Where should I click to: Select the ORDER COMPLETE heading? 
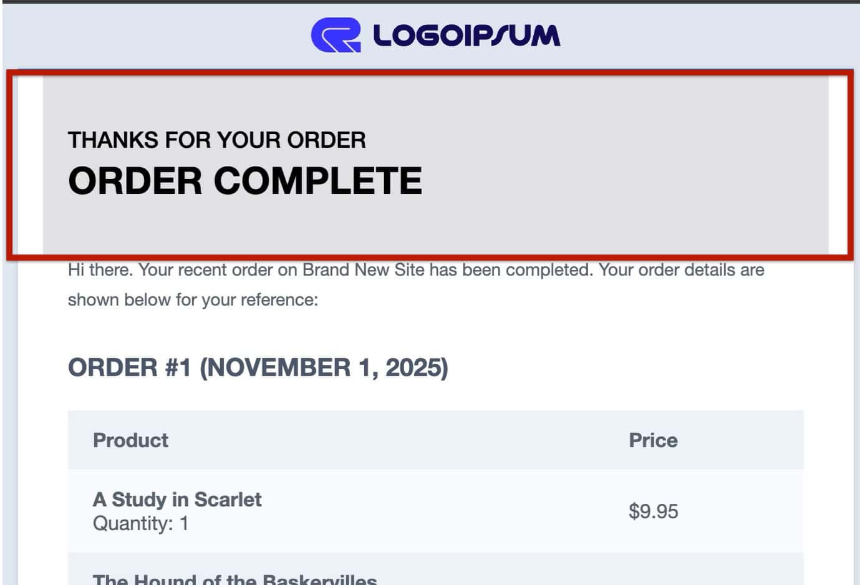[x=244, y=181]
